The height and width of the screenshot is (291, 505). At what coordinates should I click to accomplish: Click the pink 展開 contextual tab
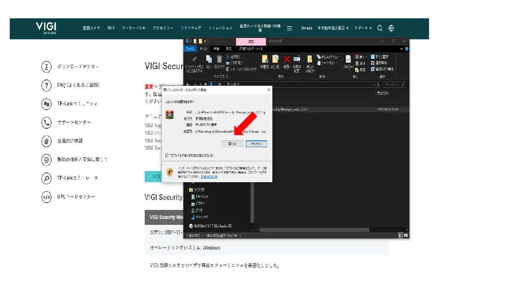[x=251, y=41]
